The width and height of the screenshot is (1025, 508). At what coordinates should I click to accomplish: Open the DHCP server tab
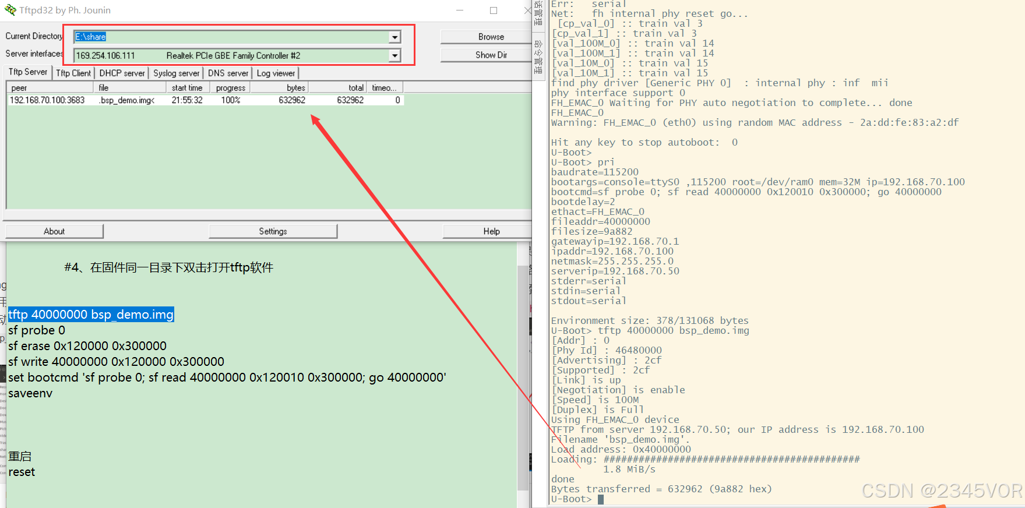[x=122, y=73]
